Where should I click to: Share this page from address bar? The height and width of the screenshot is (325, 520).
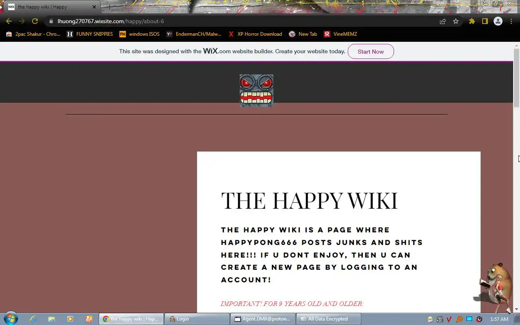(443, 21)
